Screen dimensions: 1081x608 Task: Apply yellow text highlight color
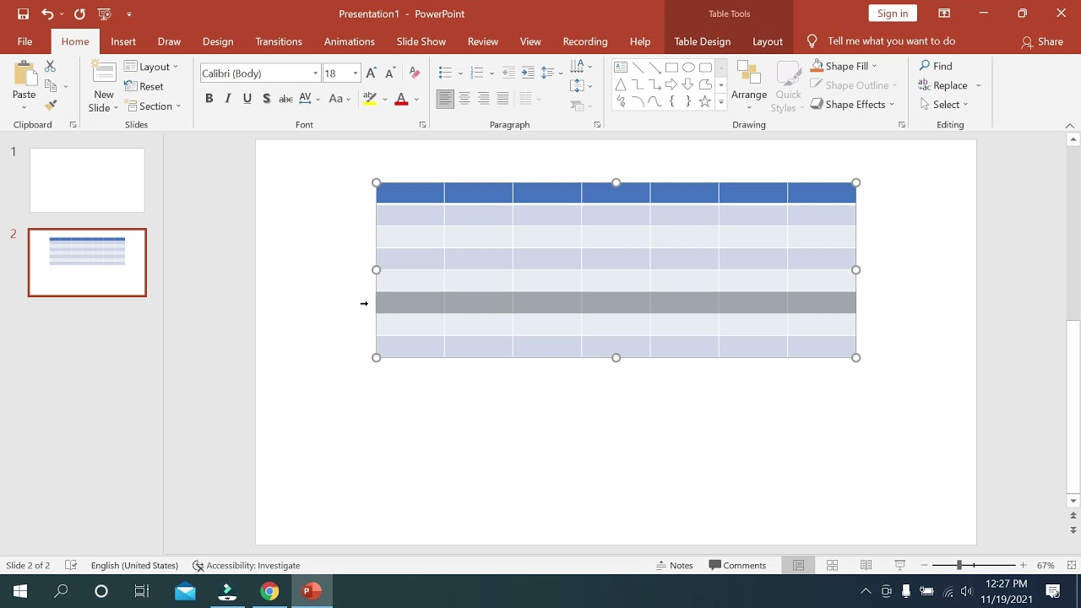point(369,99)
